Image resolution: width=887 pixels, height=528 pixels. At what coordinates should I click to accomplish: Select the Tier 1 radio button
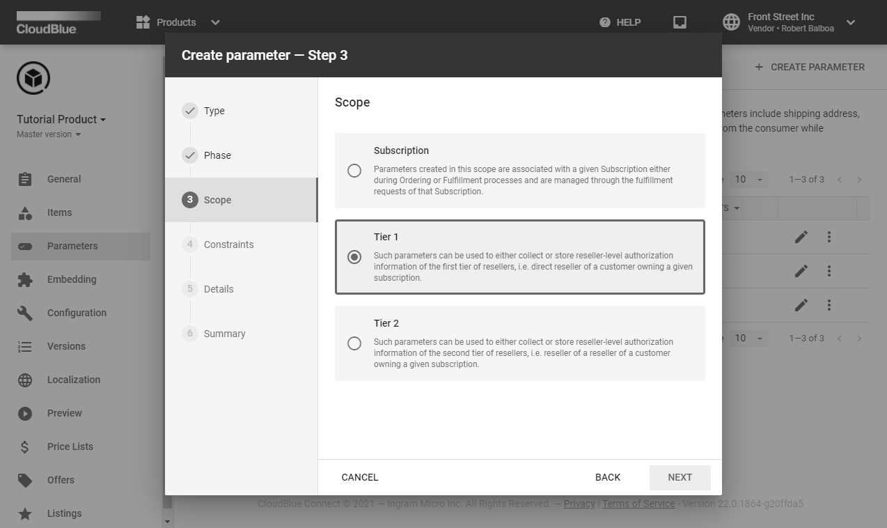[354, 257]
